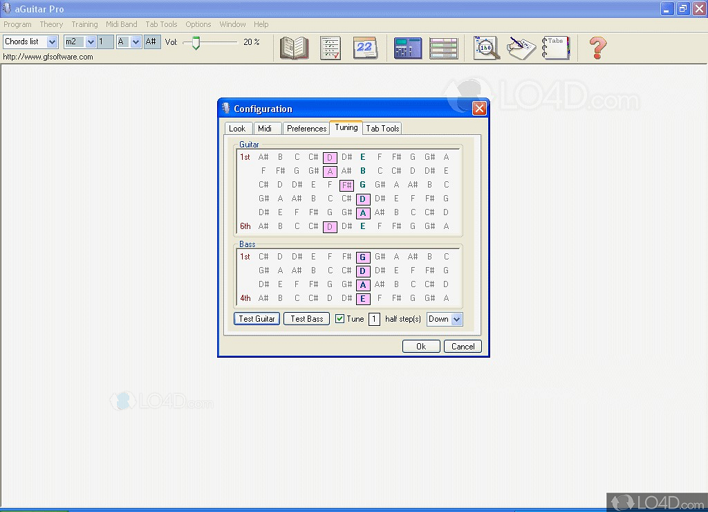Open the theory book icon
The image size is (708, 512).
click(x=294, y=48)
